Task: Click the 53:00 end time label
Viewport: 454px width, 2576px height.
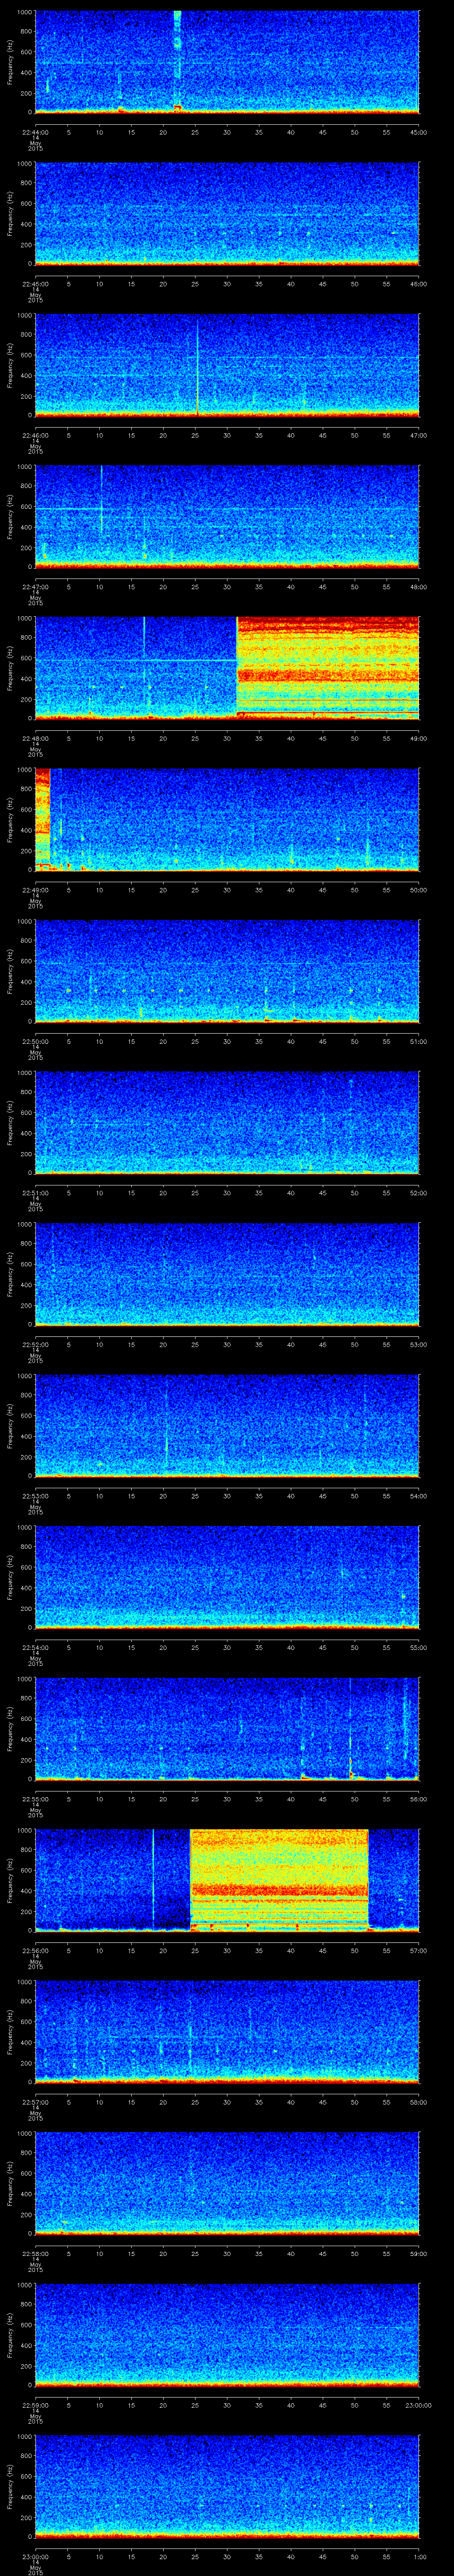Action: pyautogui.click(x=419, y=1344)
